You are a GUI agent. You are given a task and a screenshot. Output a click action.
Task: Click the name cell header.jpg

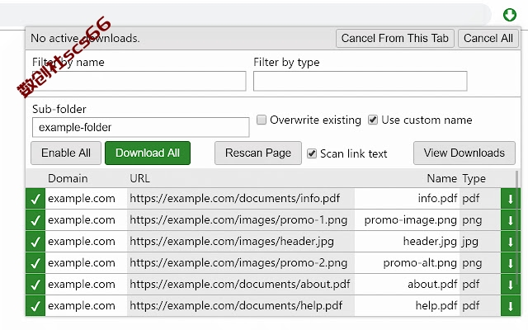pos(430,242)
